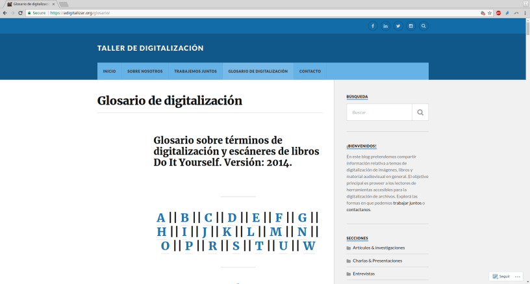This screenshot has width=530, height=284.
Task: Jump to letter A in glossary
Action: coord(161,218)
